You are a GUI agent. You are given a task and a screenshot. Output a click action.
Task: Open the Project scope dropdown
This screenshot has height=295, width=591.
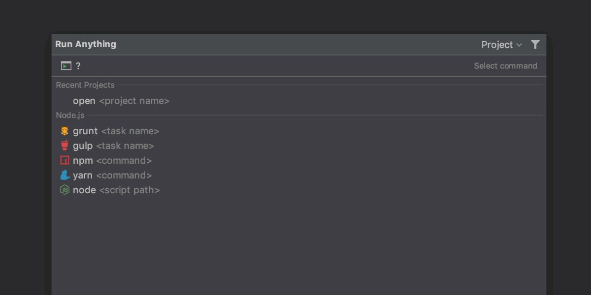click(x=501, y=45)
